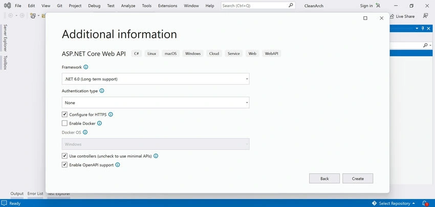Uncheck Use controllers checkbox
This screenshot has height=207, width=435.
(x=64, y=156)
